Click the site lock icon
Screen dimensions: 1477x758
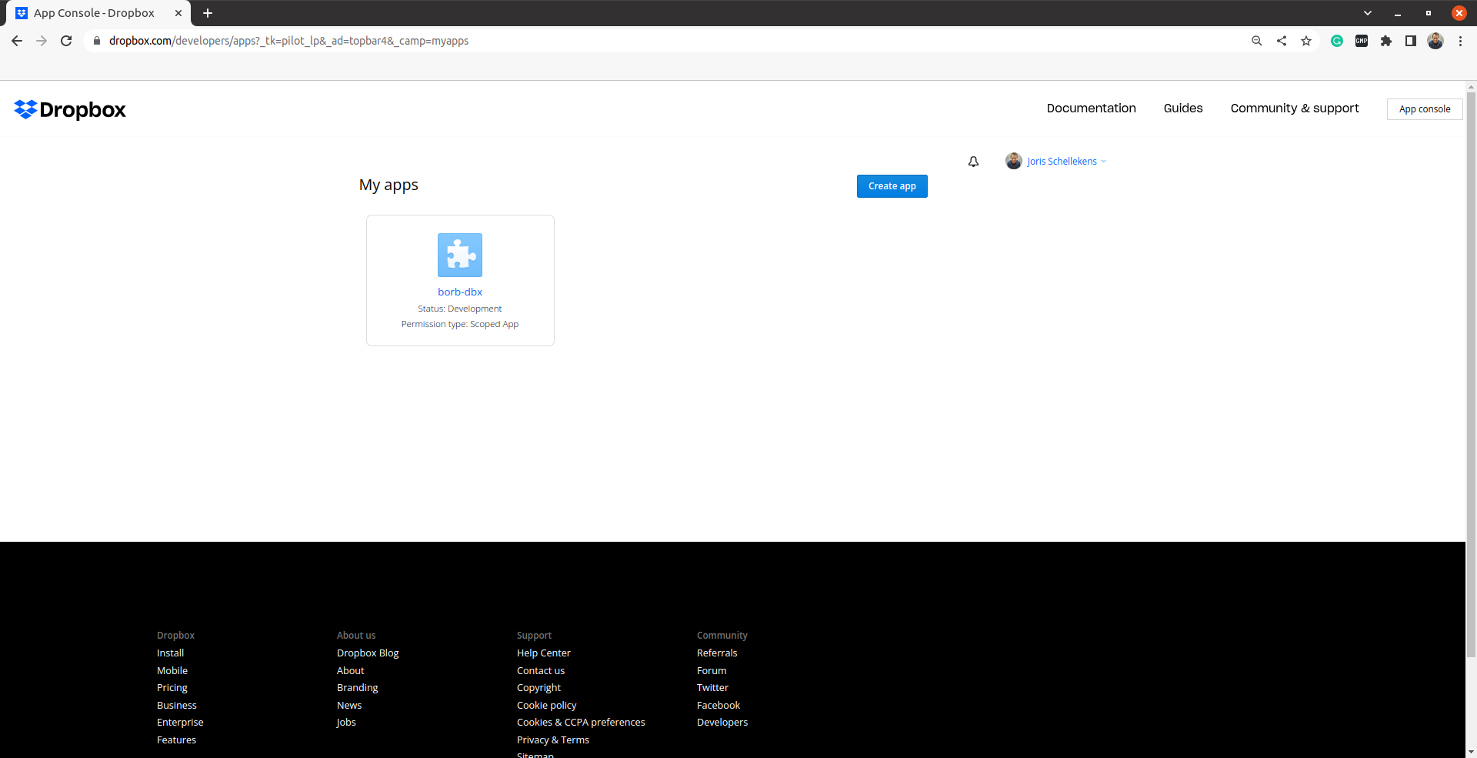pyautogui.click(x=97, y=41)
